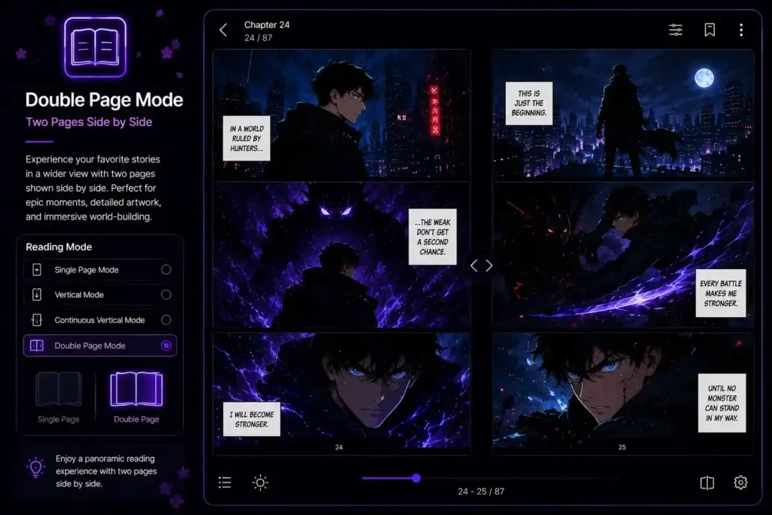
Task: Click "The weak don't get a second chance" panel
Action: tap(342, 256)
